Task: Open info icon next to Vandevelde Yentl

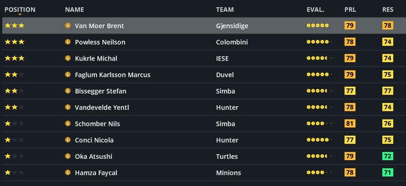Action: click(x=68, y=108)
